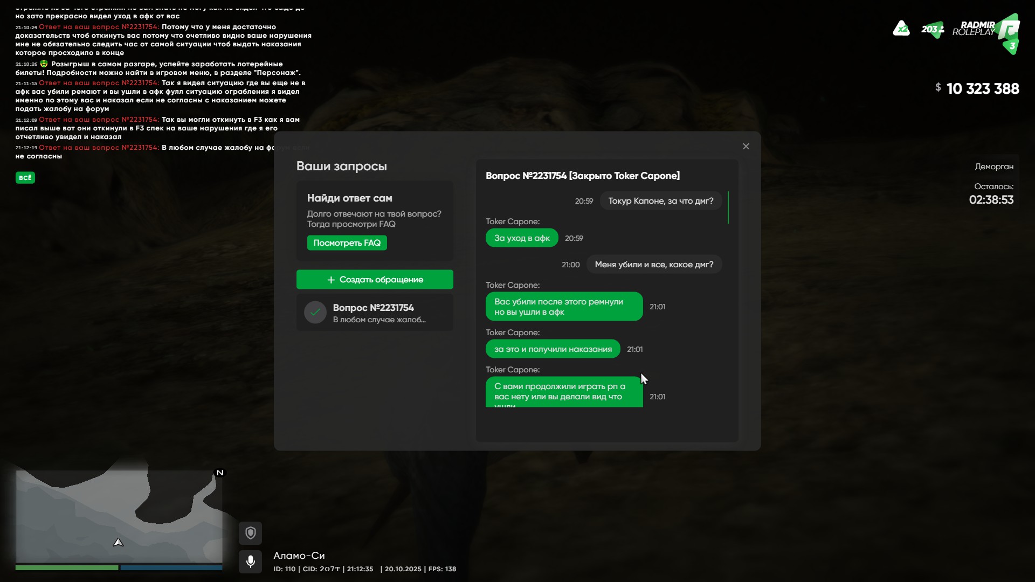1035x582 pixels.
Task: Click the microphone voice chat icon
Action: 250,562
